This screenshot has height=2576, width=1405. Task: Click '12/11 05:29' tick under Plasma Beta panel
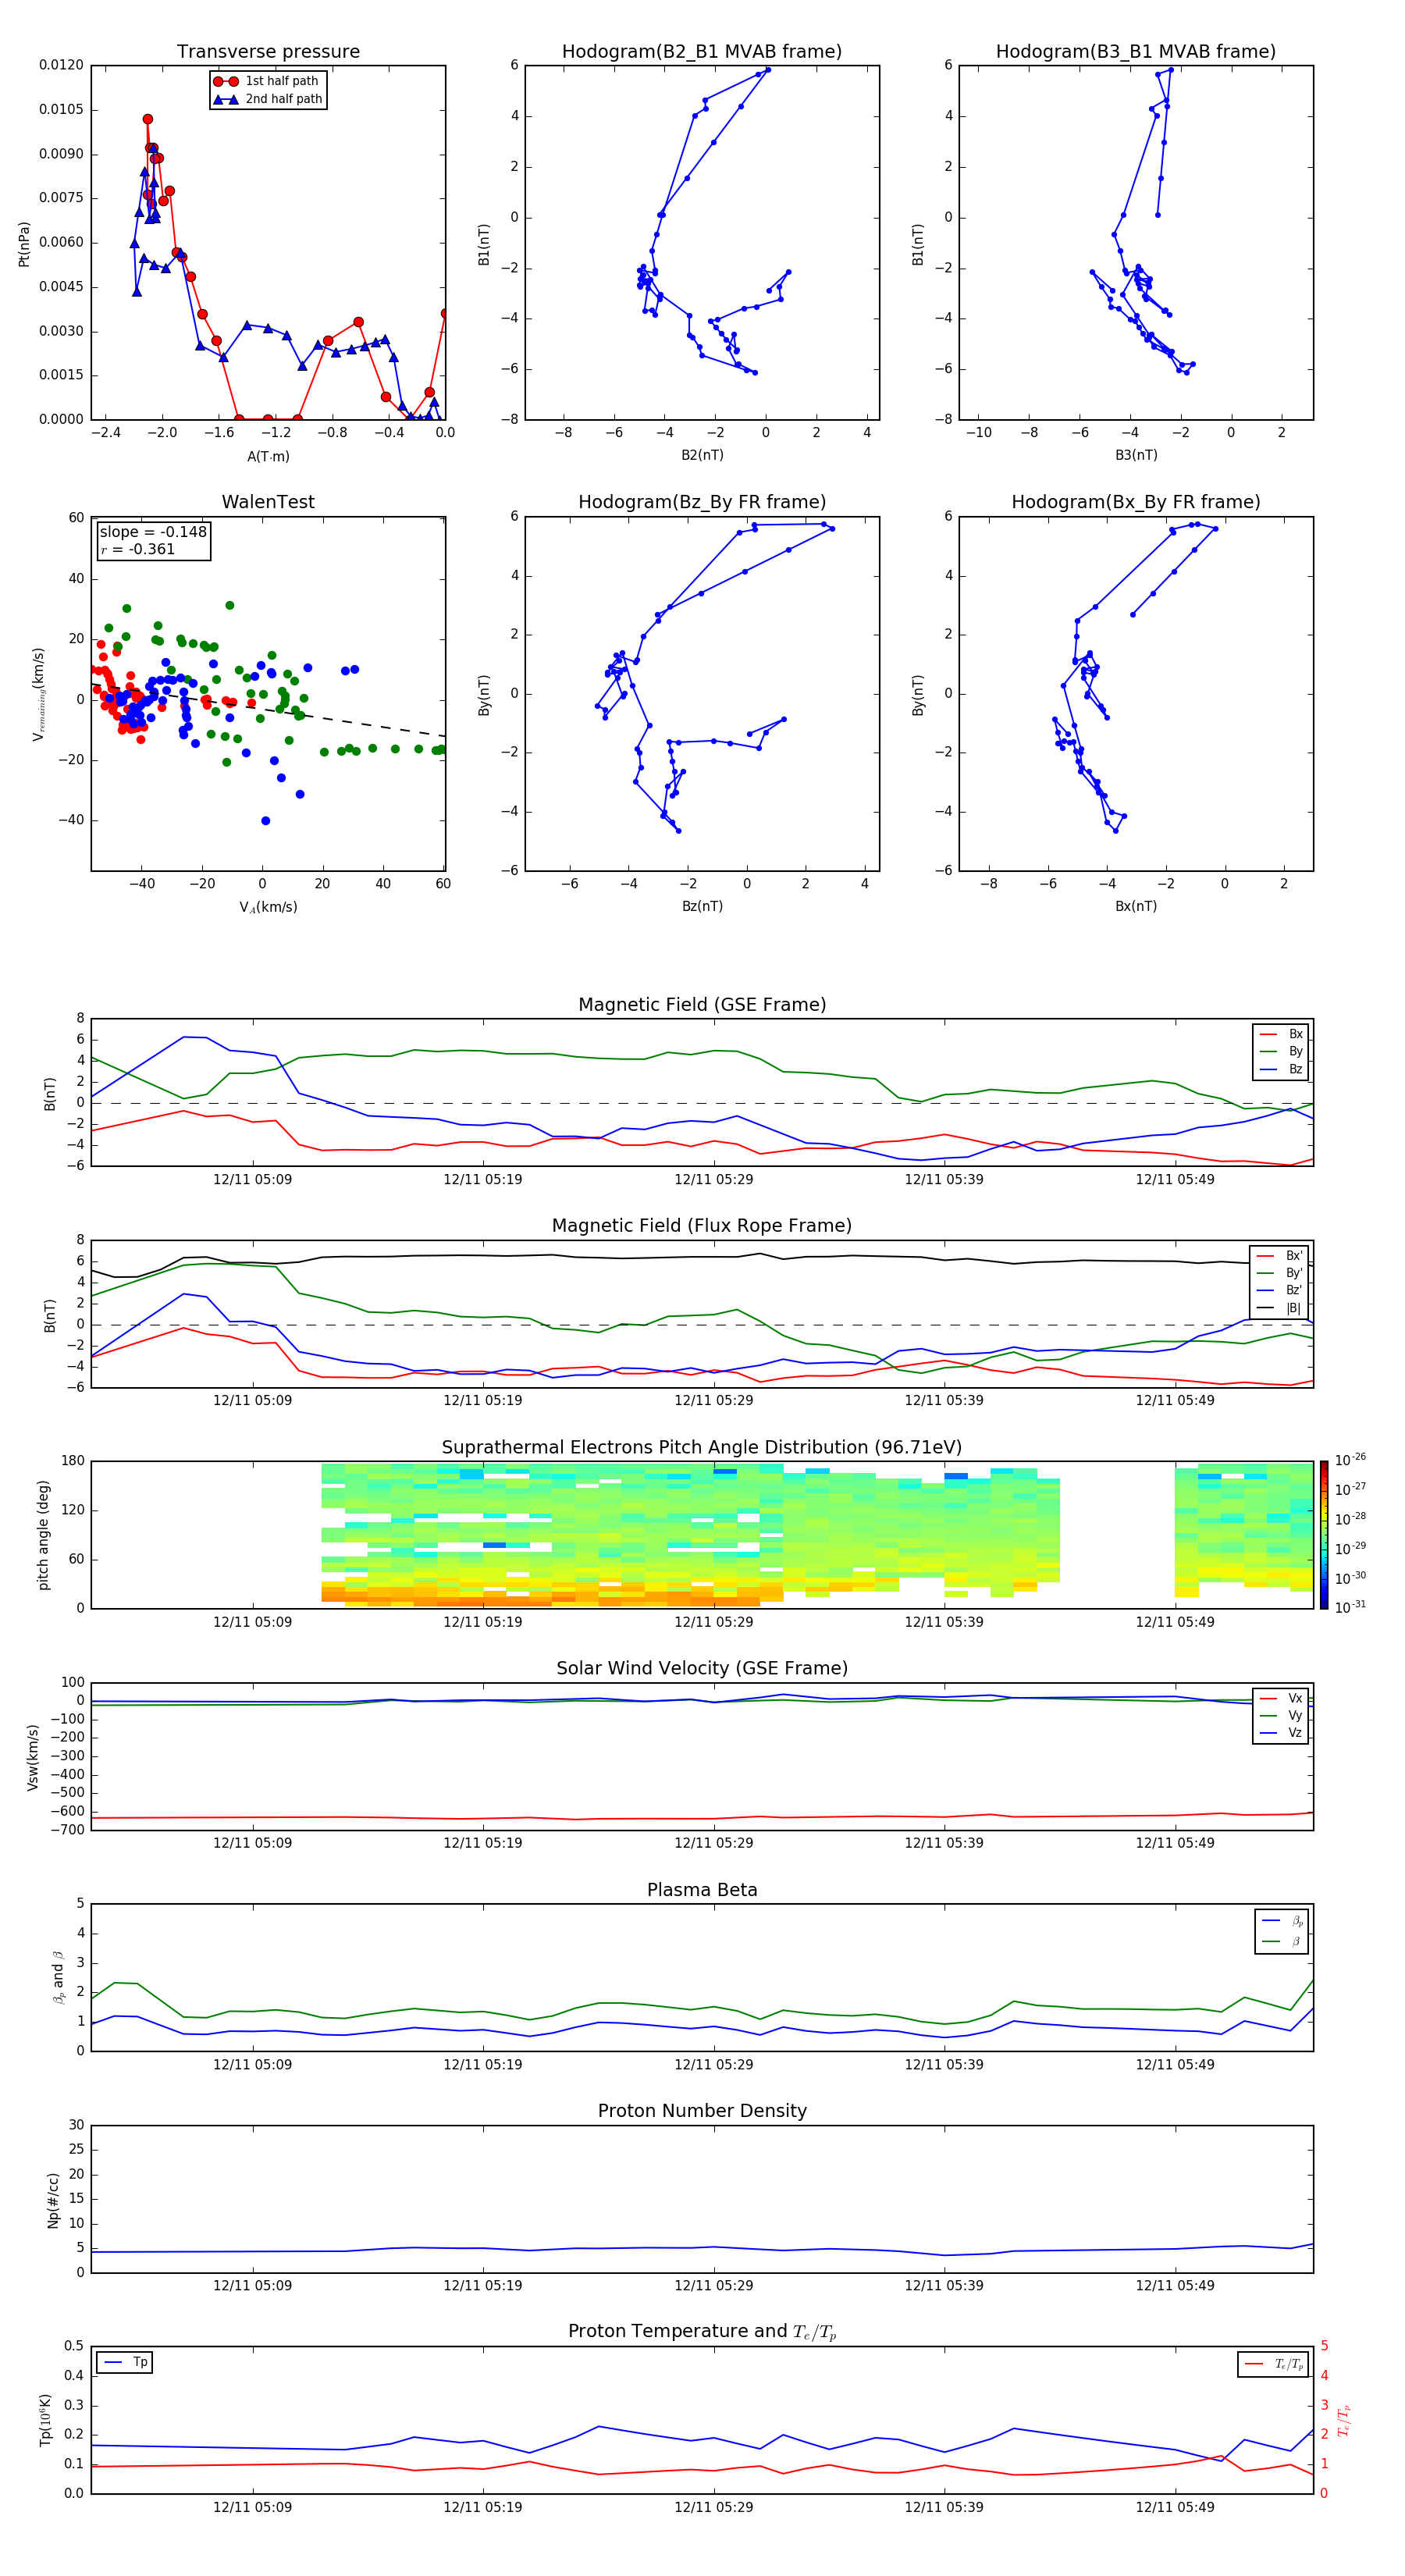coord(714,2065)
